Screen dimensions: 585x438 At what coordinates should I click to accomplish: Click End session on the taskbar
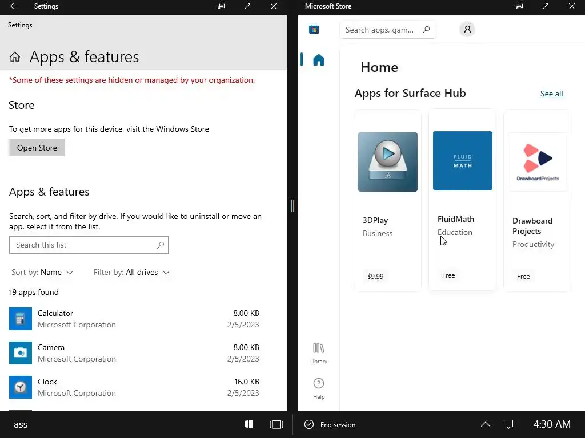[330, 424]
